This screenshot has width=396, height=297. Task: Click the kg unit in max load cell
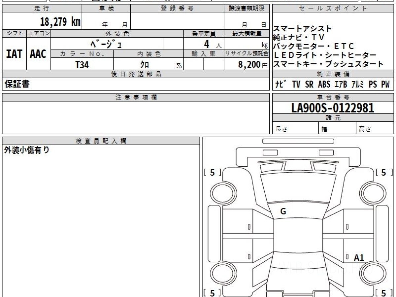point(265,46)
